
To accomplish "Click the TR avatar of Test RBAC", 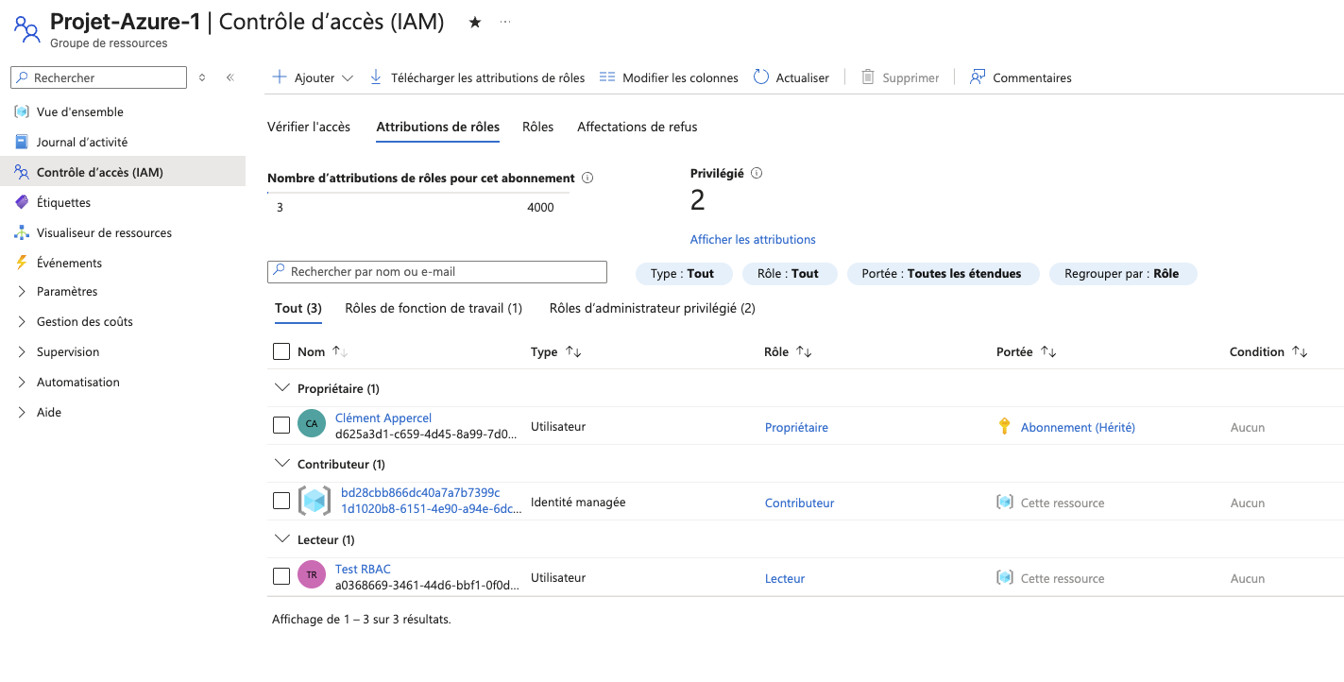I will coord(312,574).
